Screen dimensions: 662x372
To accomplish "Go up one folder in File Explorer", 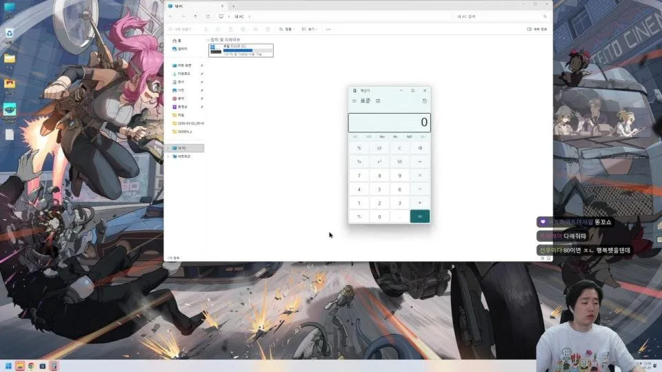I will click(x=195, y=17).
